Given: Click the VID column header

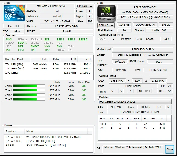Looking at the screenshot, I should [85, 59].
